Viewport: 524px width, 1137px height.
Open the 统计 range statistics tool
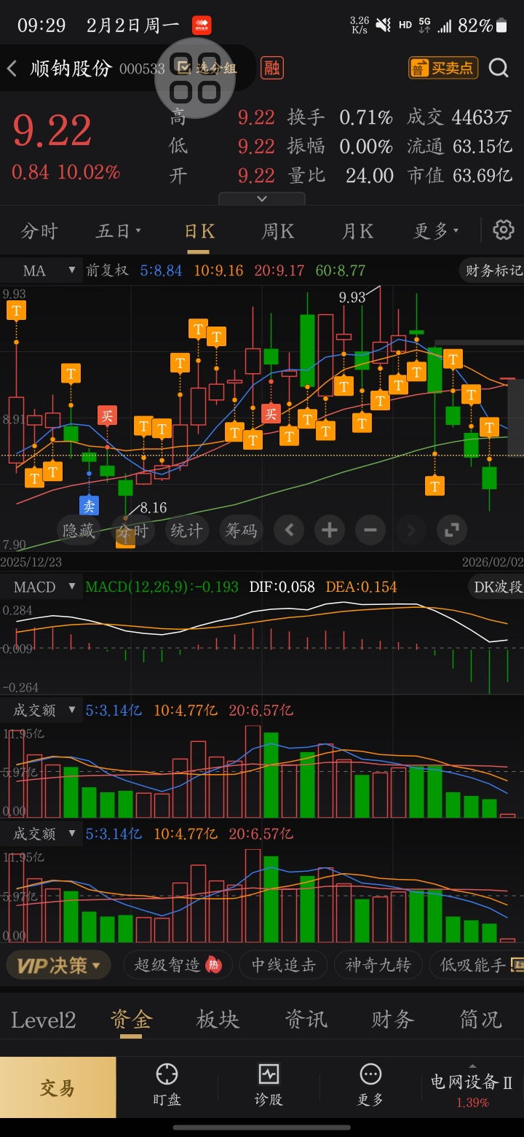coord(187,530)
